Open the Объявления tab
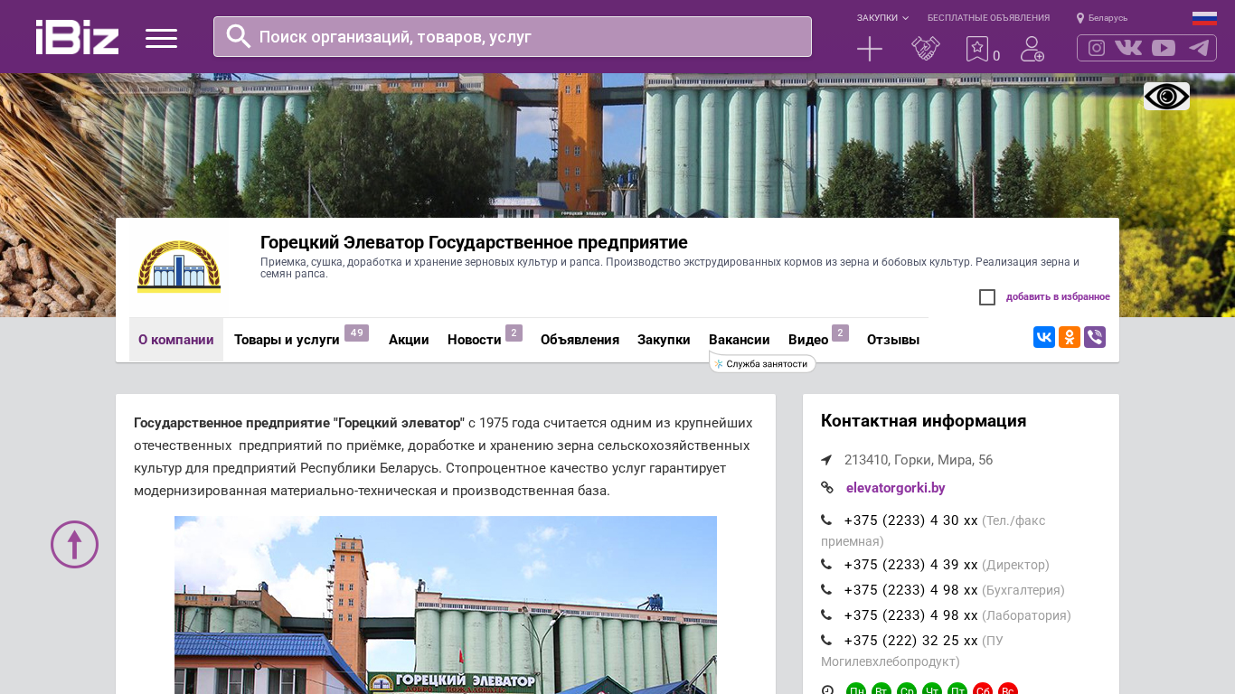The height and width of the screenshot is (694, 1235). coord(580,340)
